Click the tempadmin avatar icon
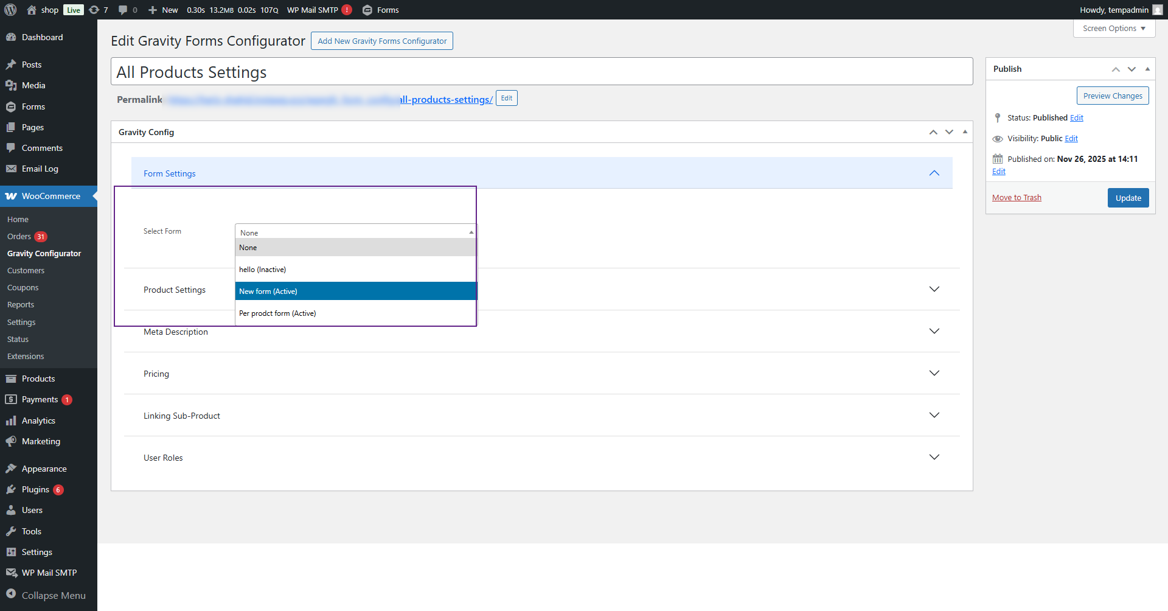The image size is (1168, 611). 1158,10
